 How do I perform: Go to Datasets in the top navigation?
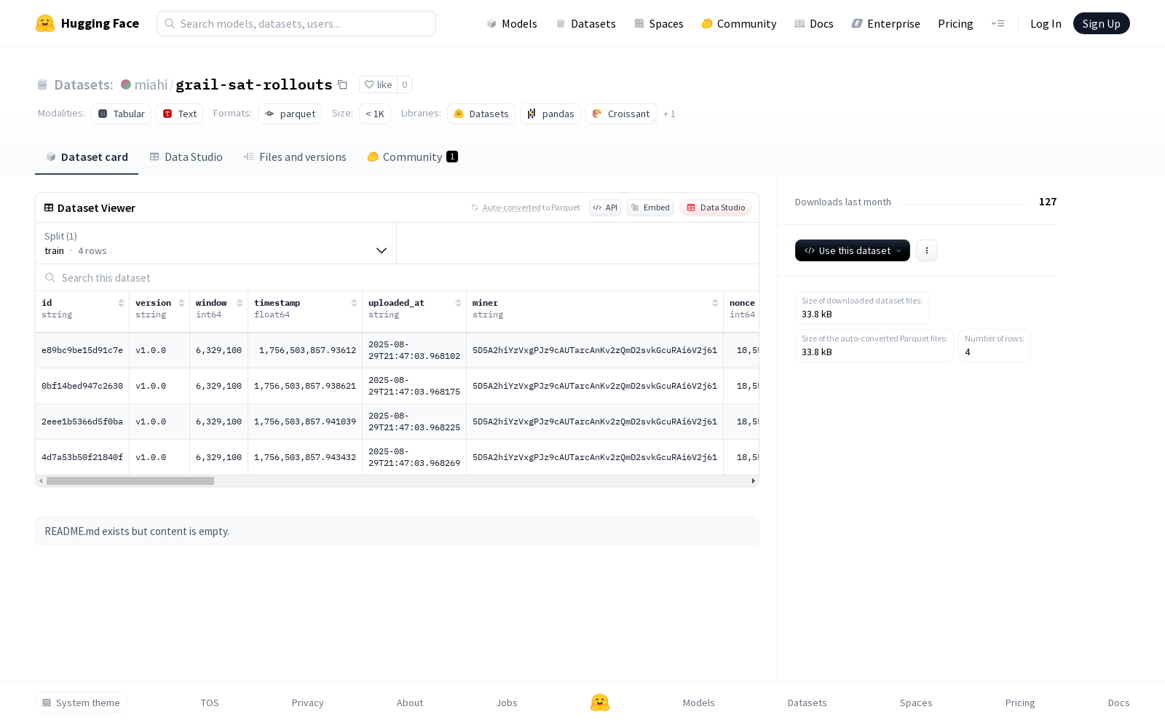tap(585, 23)
